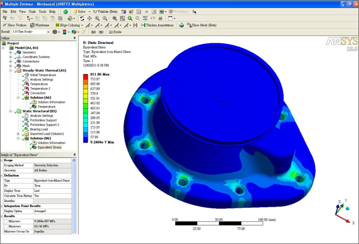Screen dimensions: 359x244
Task: Click the ISO view toggle icon
Action: pyautogui.click(x=145, y=18)
